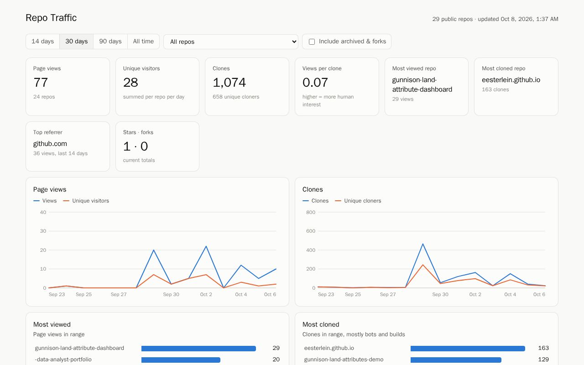Click the bar for -data-analyst-portfolio
This screenshot has height=365, width=584.
tap(181, 360)
